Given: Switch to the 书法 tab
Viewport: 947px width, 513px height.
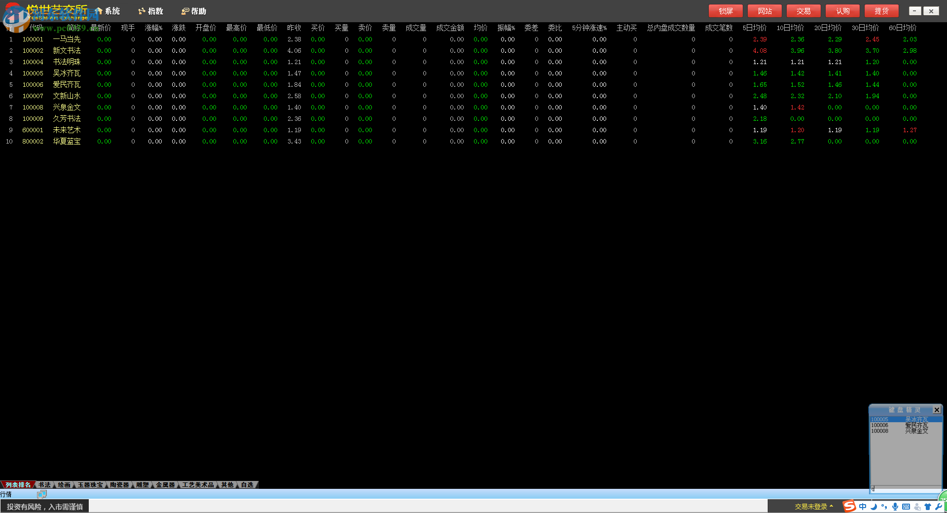Looking at the screenshot, I should pos(44,485).
